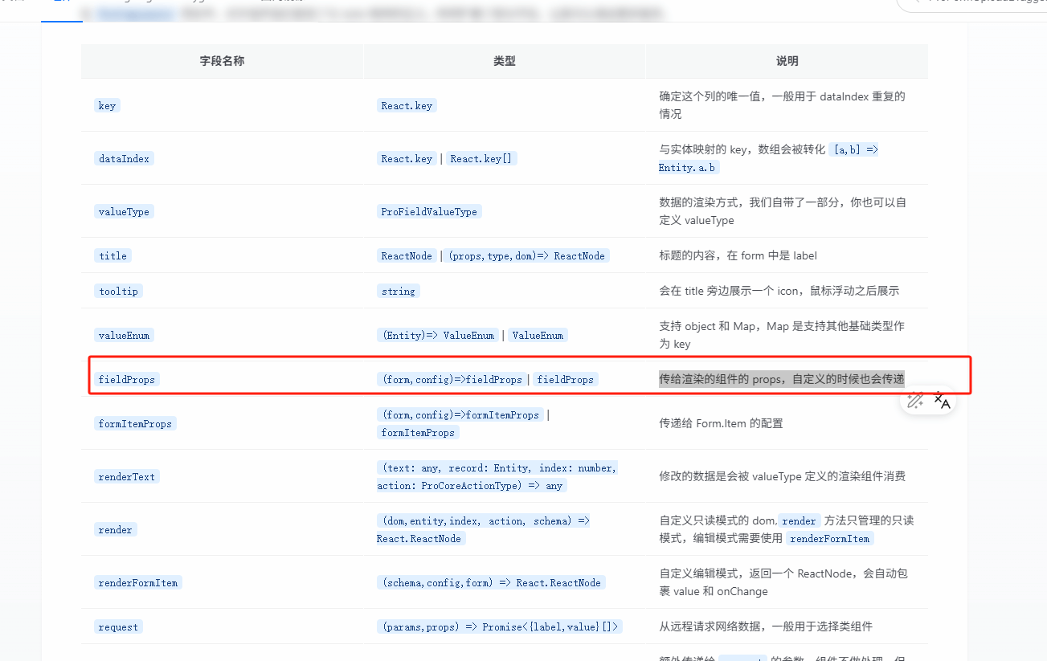
Task: Click the valueType field name tag
Action: (x=124, y=210)
